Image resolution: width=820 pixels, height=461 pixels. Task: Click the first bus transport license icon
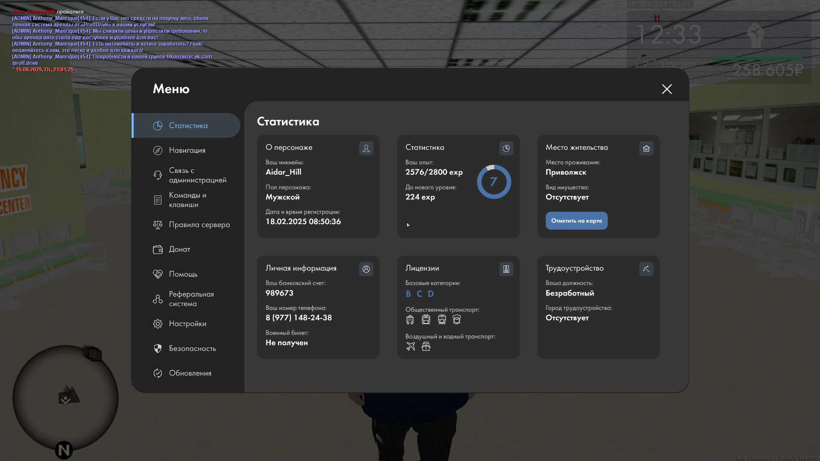410,319
